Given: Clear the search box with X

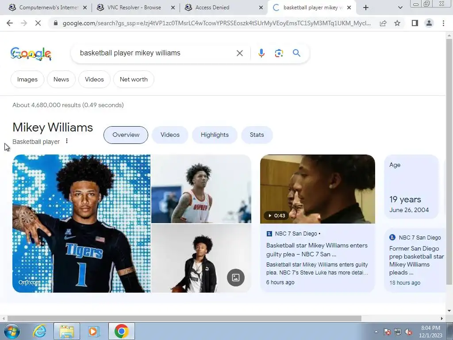Looking at the screenshot, I should click(x=239, y=53).
